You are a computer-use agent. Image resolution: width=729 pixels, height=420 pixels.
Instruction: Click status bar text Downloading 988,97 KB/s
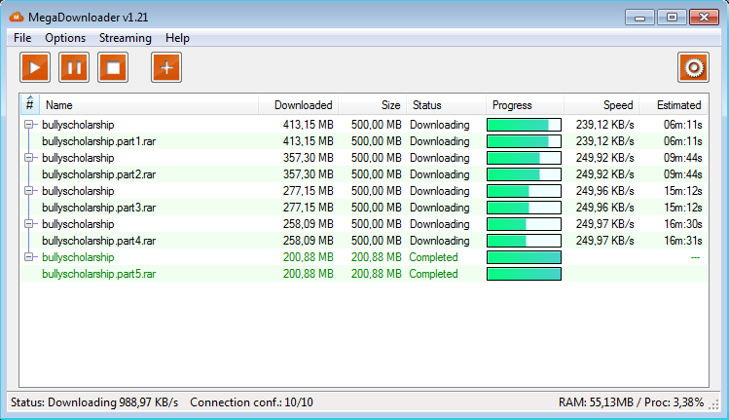click(x=94, y=402)
